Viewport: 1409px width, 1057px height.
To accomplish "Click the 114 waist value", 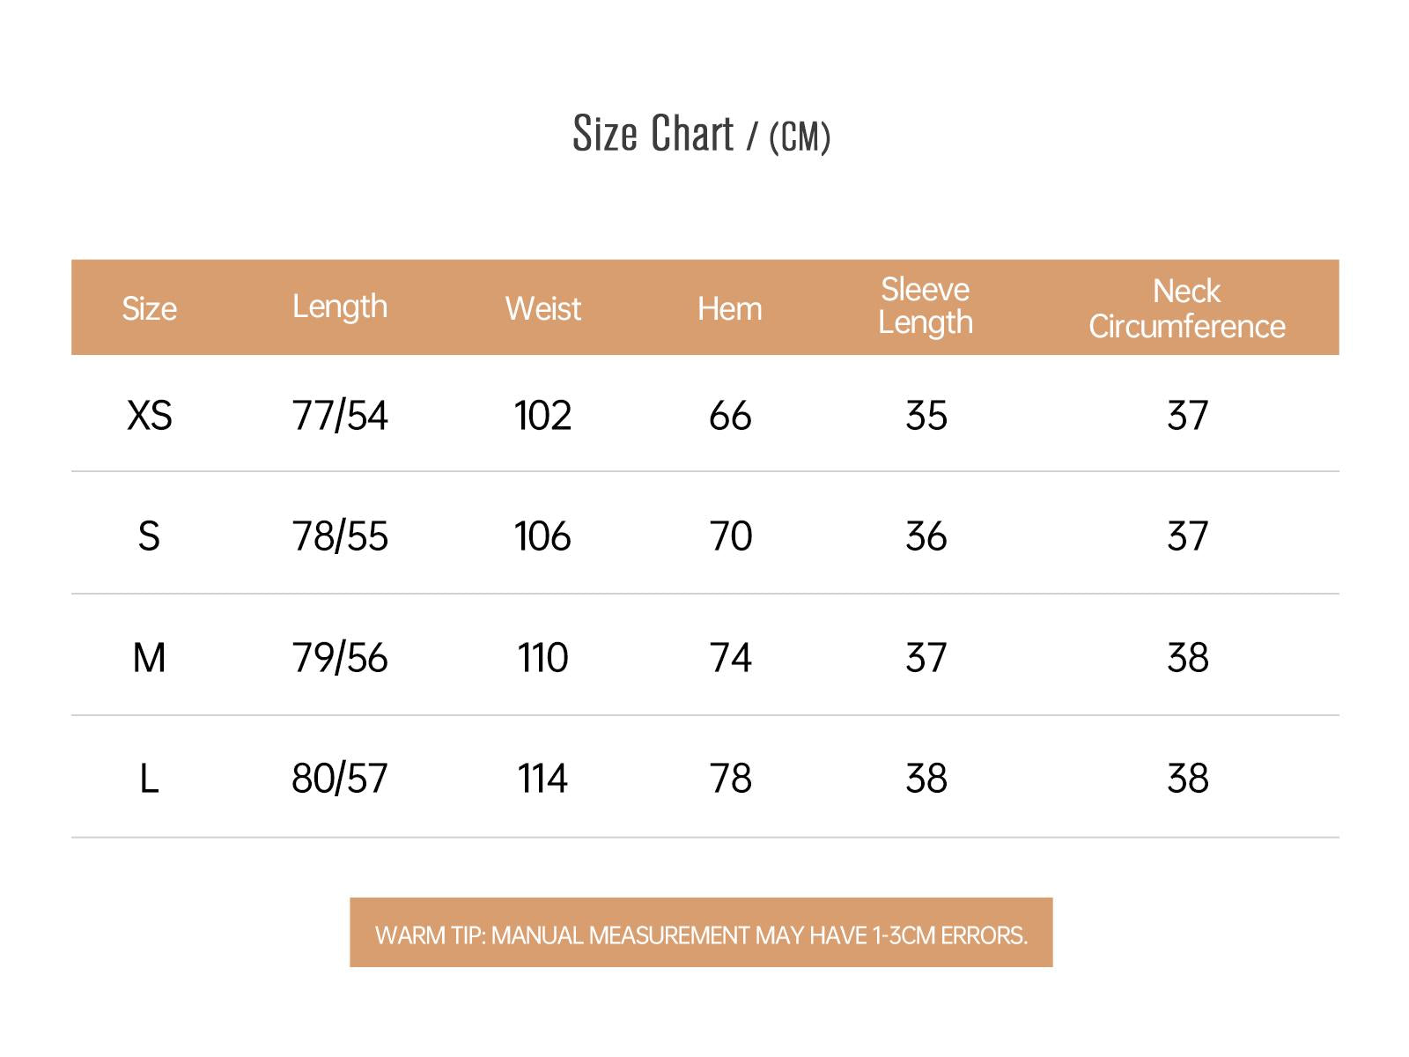I will [542, 779].
